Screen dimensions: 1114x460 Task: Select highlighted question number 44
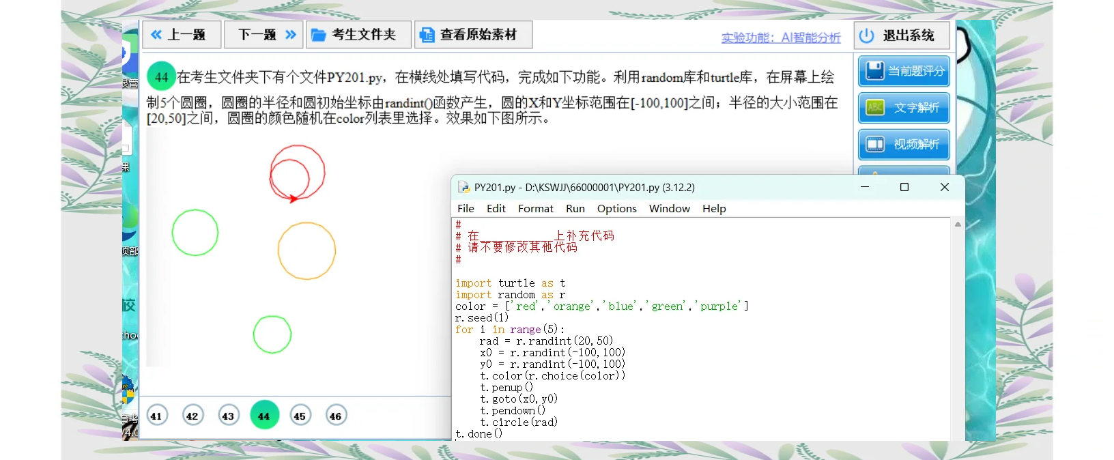click(264, 415)
